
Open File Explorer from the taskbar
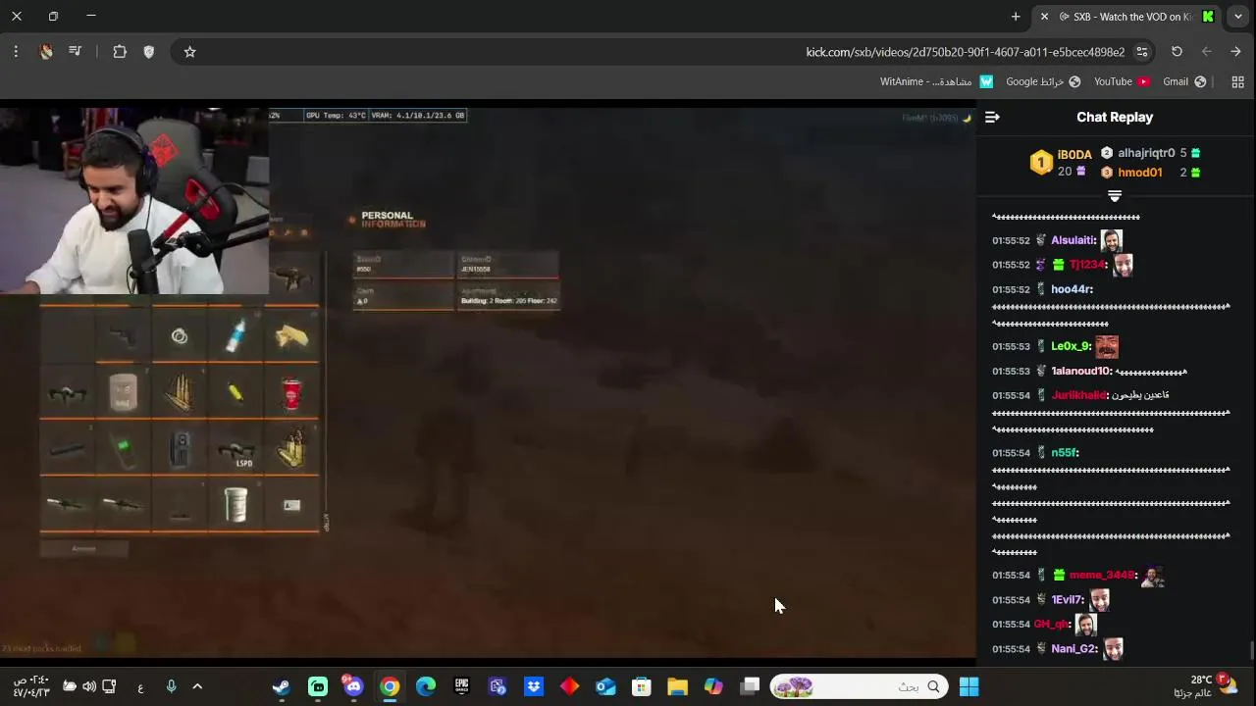[x=677, y=686]
